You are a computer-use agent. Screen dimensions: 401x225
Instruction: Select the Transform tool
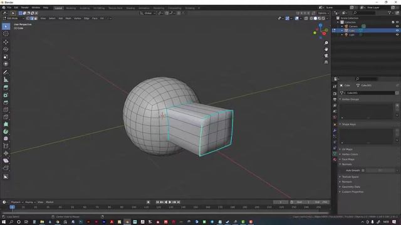tap(6, 64)
